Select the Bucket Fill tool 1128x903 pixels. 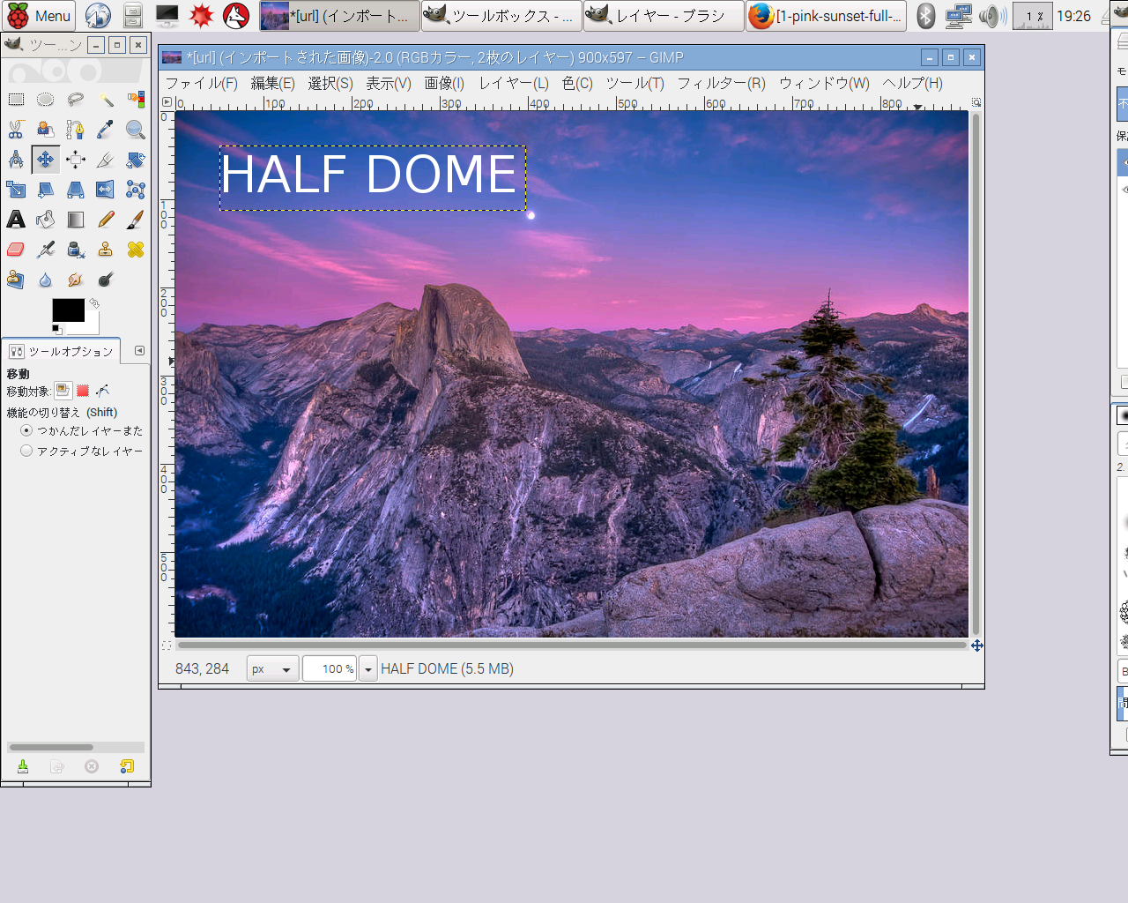[46, 220]
